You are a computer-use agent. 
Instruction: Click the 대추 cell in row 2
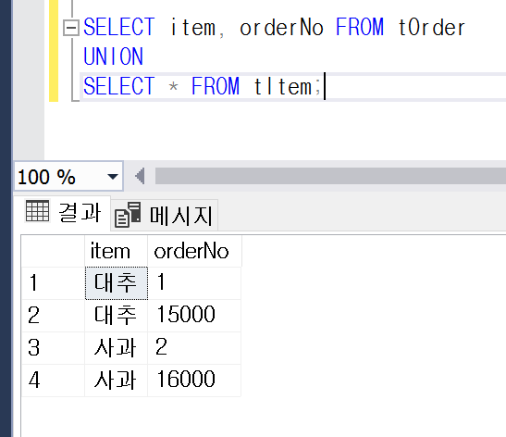point(117,316)
